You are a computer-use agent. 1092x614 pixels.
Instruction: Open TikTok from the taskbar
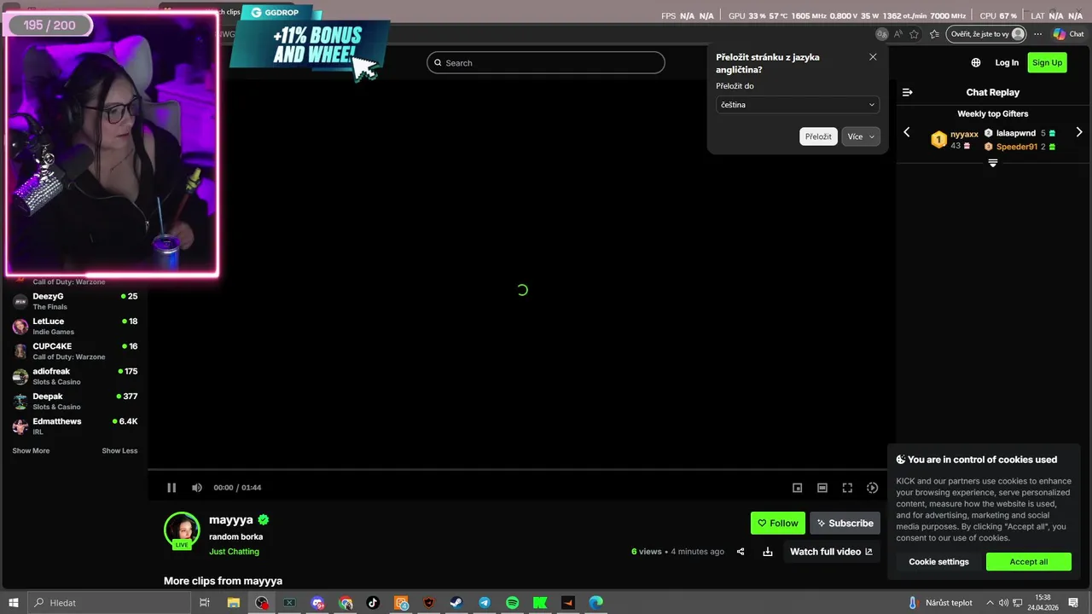pyautogui.click(x=373, y=603)
